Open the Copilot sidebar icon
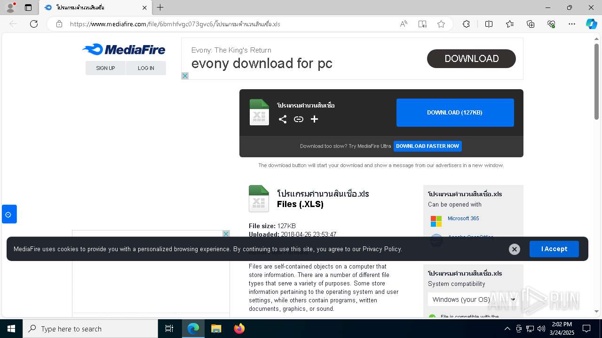Screen dimensions: 602x338 tap(591, 24)
